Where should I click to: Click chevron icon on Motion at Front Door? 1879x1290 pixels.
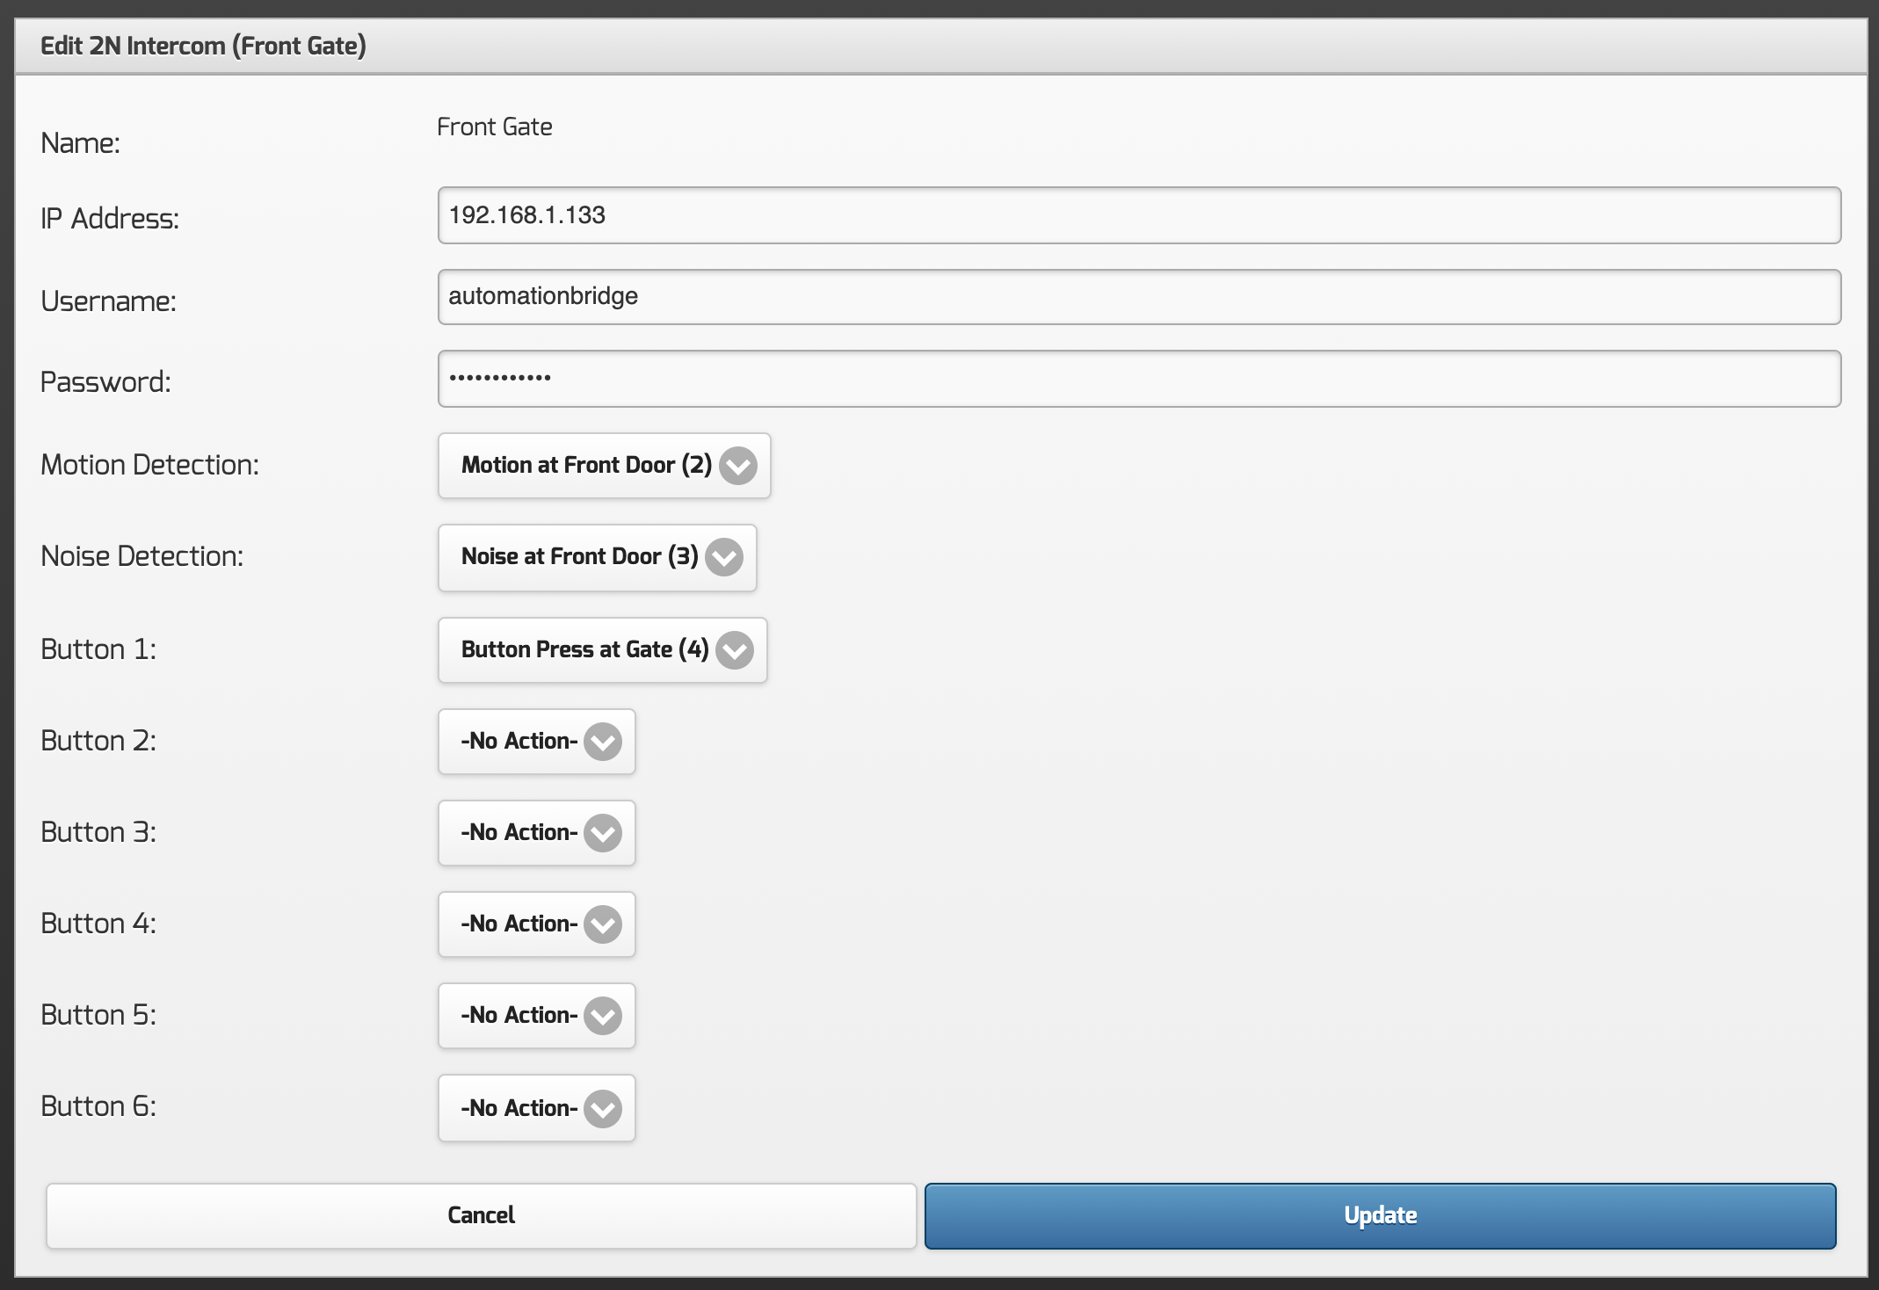point(738,466)
